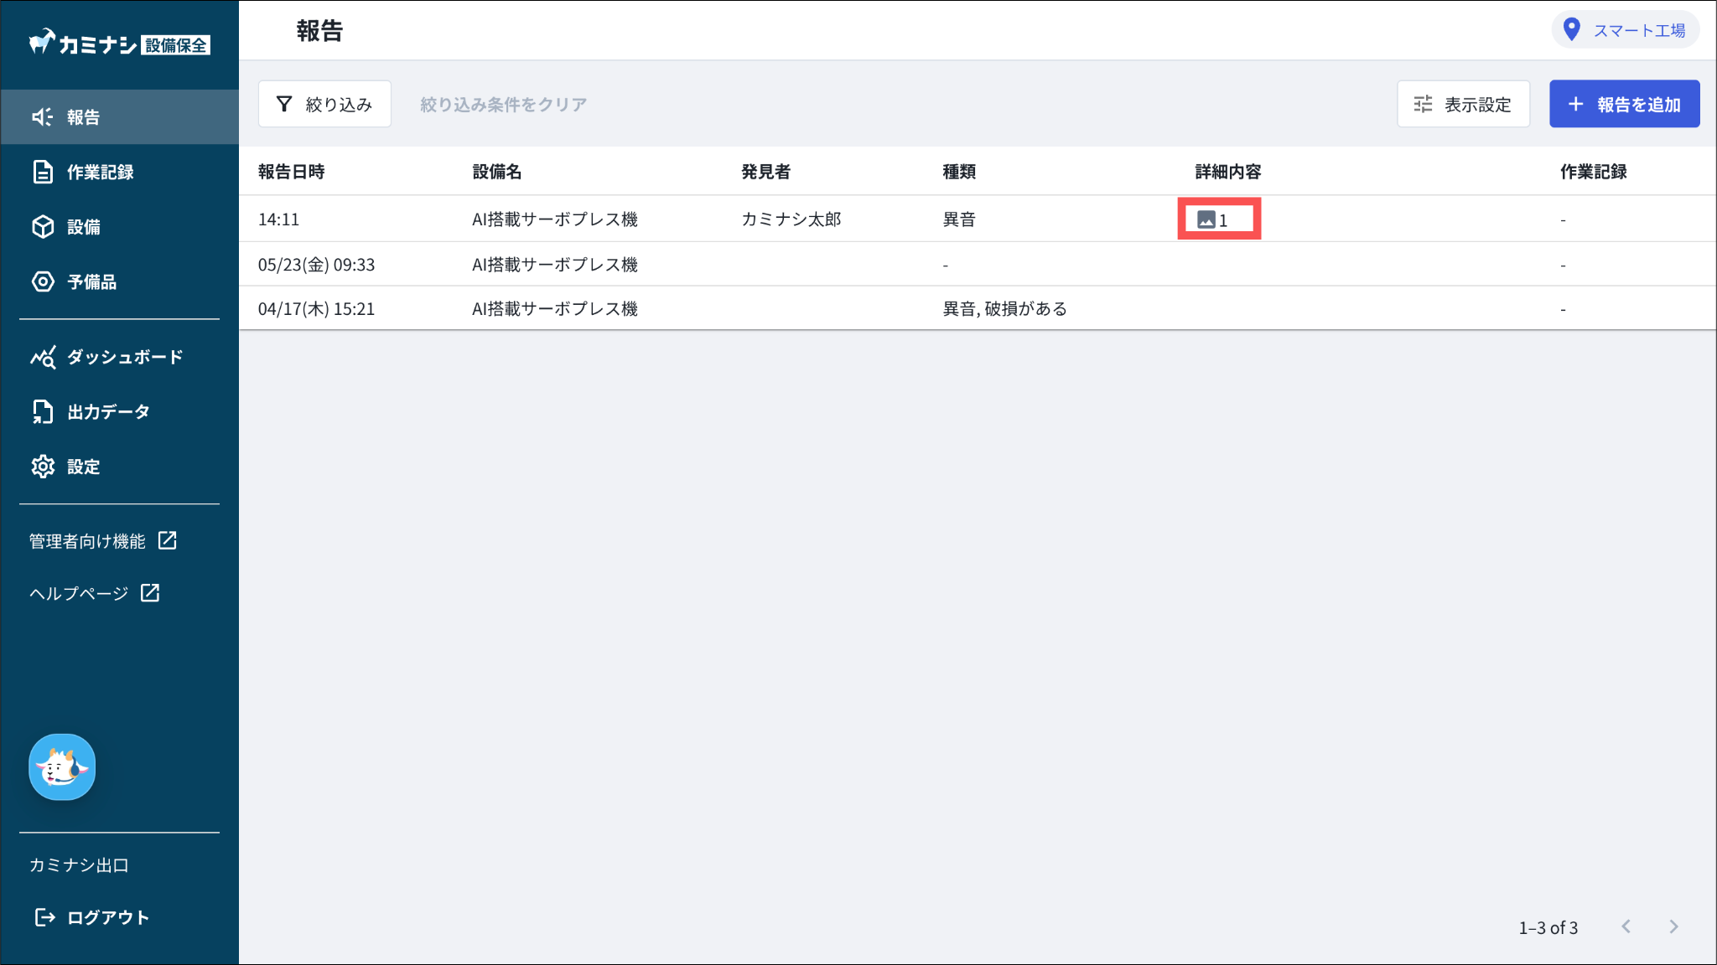Go to the next page arrow

[x=1673, y=926]
